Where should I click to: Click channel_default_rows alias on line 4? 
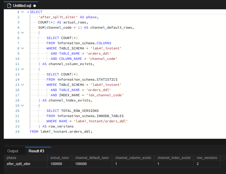(x=111, y=27)
